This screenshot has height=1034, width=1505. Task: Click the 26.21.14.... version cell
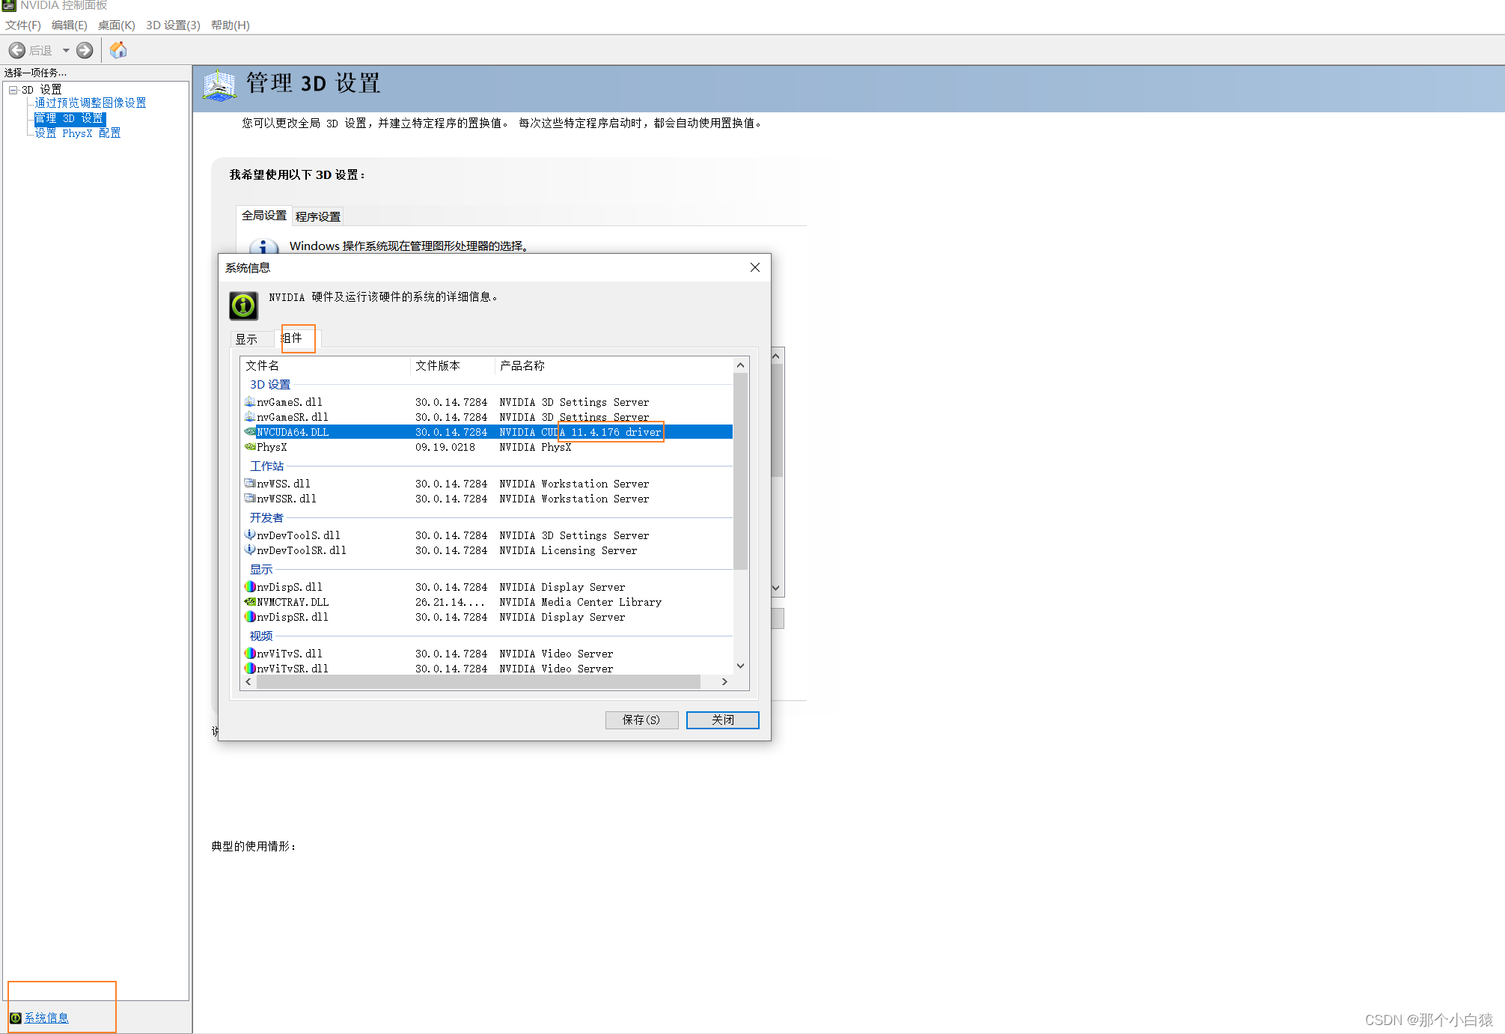tap(450, 602)
